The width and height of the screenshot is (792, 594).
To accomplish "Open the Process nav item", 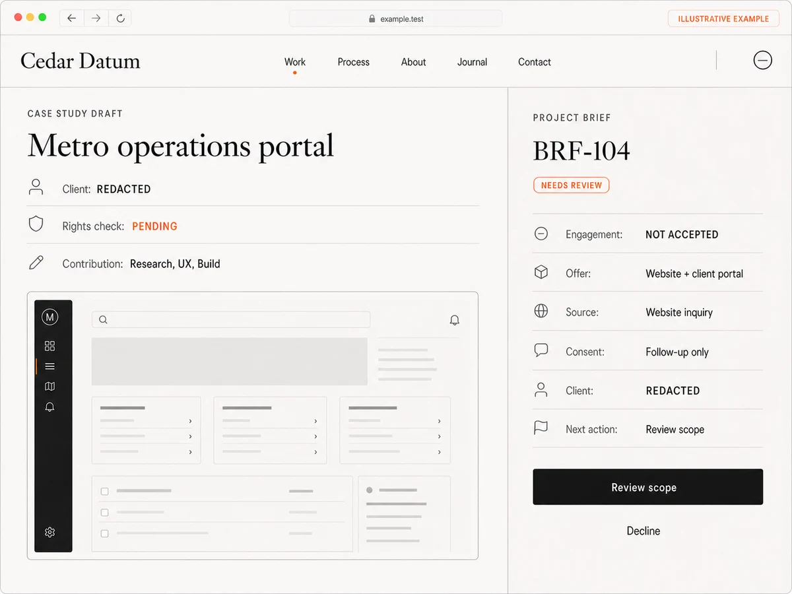I will tap(353, 62).
